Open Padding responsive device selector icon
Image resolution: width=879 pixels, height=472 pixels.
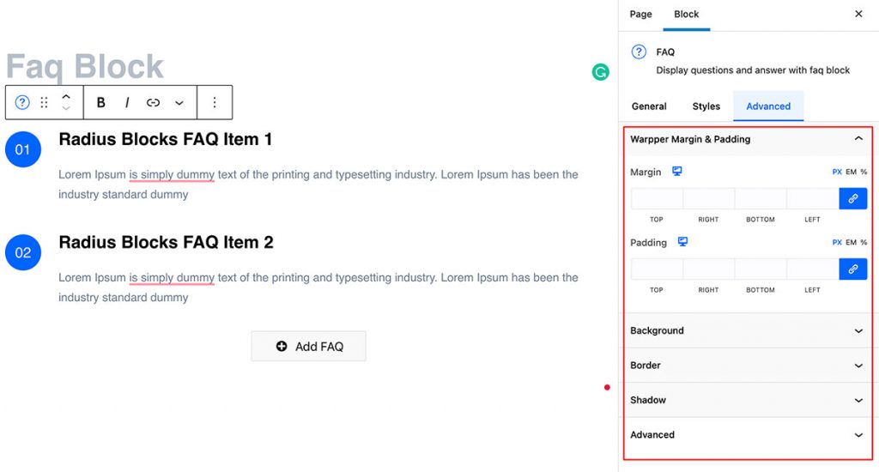click(x=682, y=242)
